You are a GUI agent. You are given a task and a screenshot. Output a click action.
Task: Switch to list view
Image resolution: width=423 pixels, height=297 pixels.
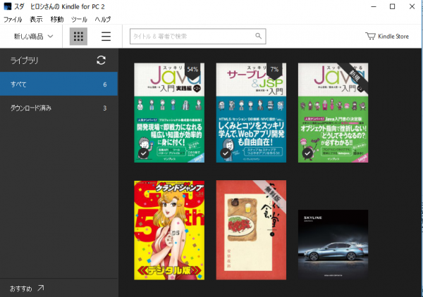point(106,37)
